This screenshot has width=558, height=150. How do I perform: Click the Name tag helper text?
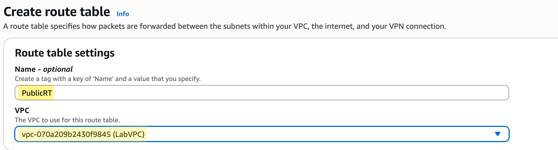(x=108, y=79)
